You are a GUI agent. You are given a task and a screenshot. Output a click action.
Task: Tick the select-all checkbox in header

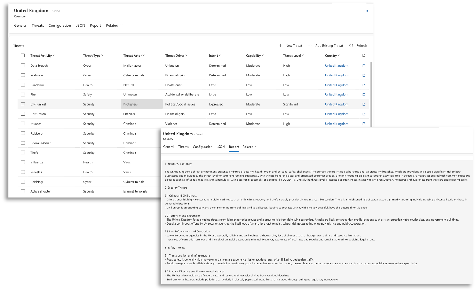(23, 56)
